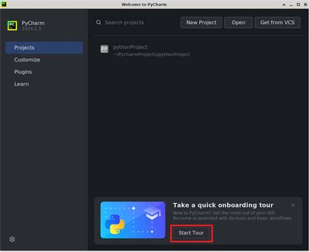Image resolution: width=310 pixels, height=252 pixels.
Task: Click Get from VCS button
Action: tap(277, 22)
